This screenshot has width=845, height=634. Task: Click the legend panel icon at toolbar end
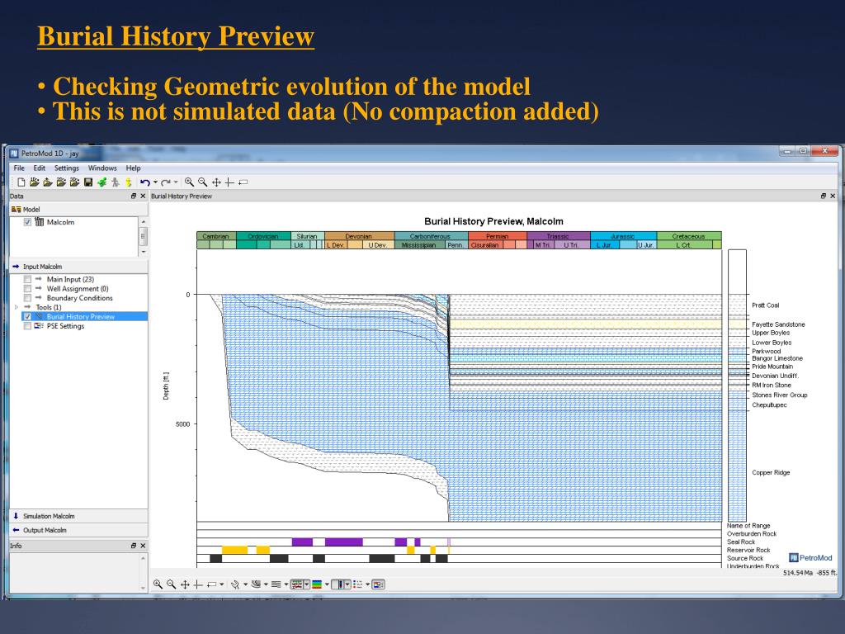[x=378, y=584]
